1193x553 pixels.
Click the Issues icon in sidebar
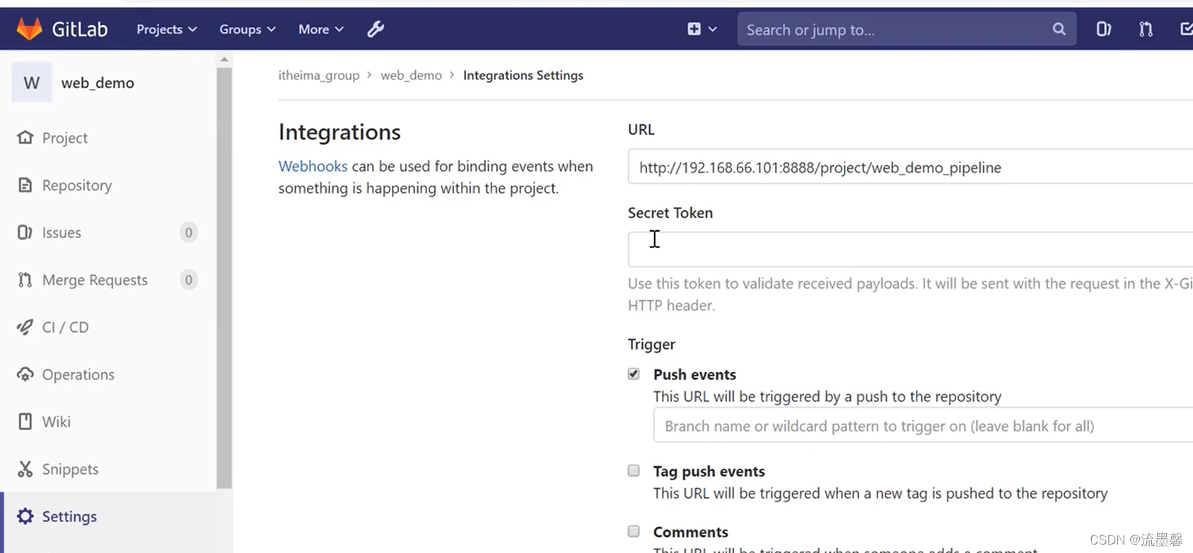[25, 232]
